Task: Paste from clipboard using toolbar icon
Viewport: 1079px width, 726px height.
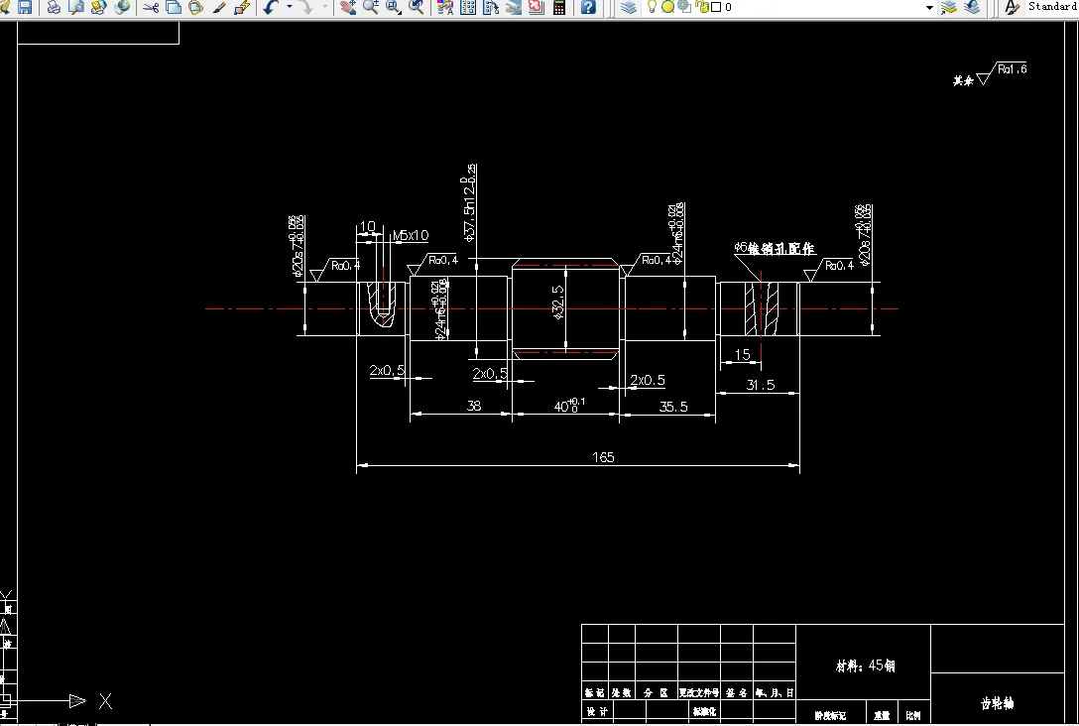Action: tap(196, 7)
